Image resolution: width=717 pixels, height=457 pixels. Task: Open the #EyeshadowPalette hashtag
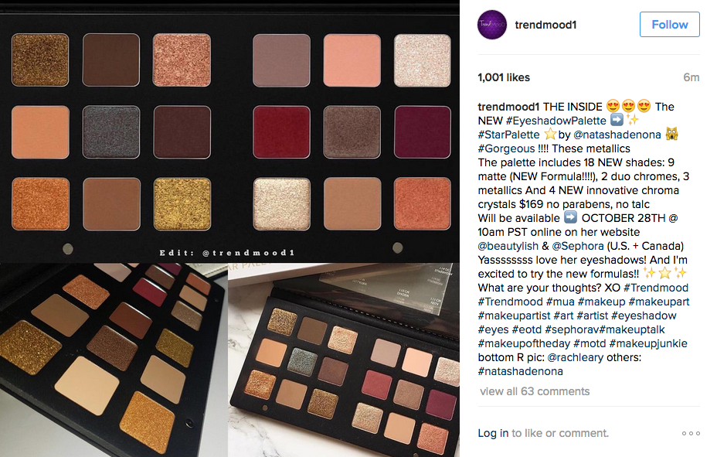[556, 121]
